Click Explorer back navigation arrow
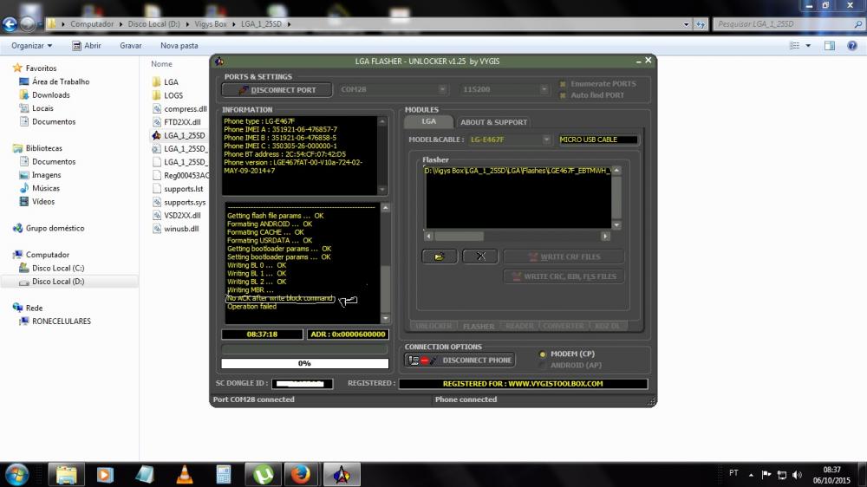 coord(10,23)
